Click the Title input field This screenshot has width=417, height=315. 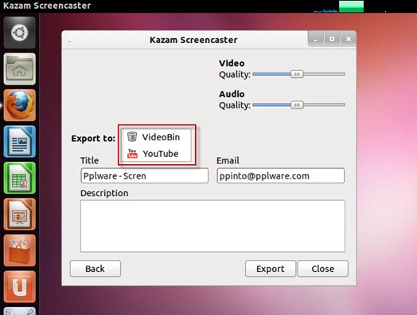(x=144, y=175)
